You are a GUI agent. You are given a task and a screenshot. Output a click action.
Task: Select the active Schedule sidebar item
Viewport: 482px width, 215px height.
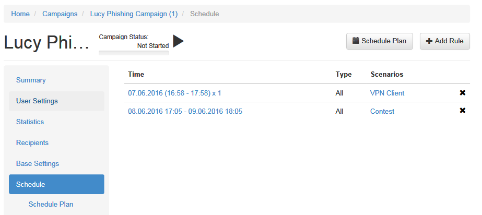click(x=56, y=184)
